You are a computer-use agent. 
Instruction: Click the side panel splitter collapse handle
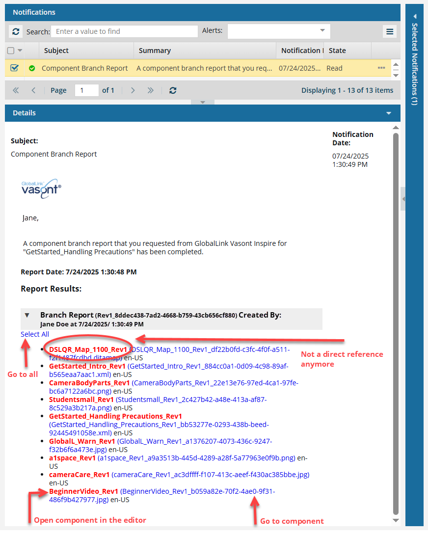(x=403, y=199)
